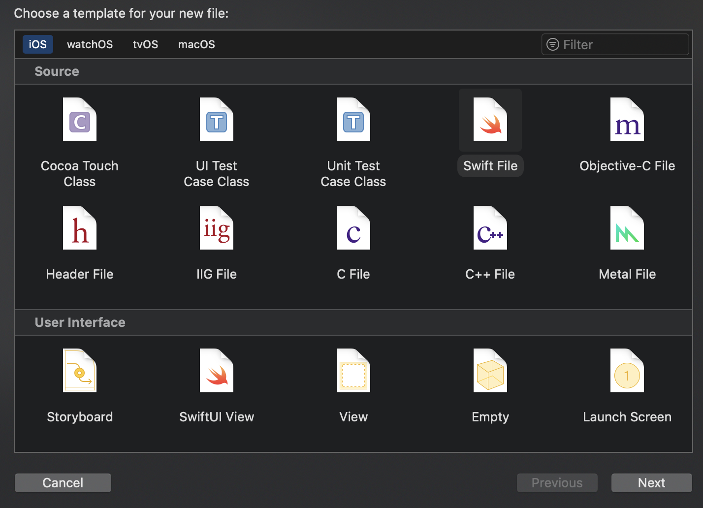Image resolution: width=703 pixels, height=508 pixels.
Task: Pick the Unit Test Case Class icon
Action: [x=353, y=120]
